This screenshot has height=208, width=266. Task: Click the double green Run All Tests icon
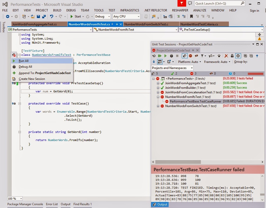coord(160,56)
